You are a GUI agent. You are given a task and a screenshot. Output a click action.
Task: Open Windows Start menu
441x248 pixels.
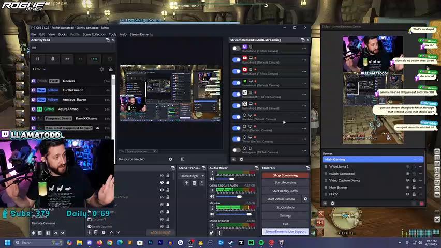tap(8, 243)
